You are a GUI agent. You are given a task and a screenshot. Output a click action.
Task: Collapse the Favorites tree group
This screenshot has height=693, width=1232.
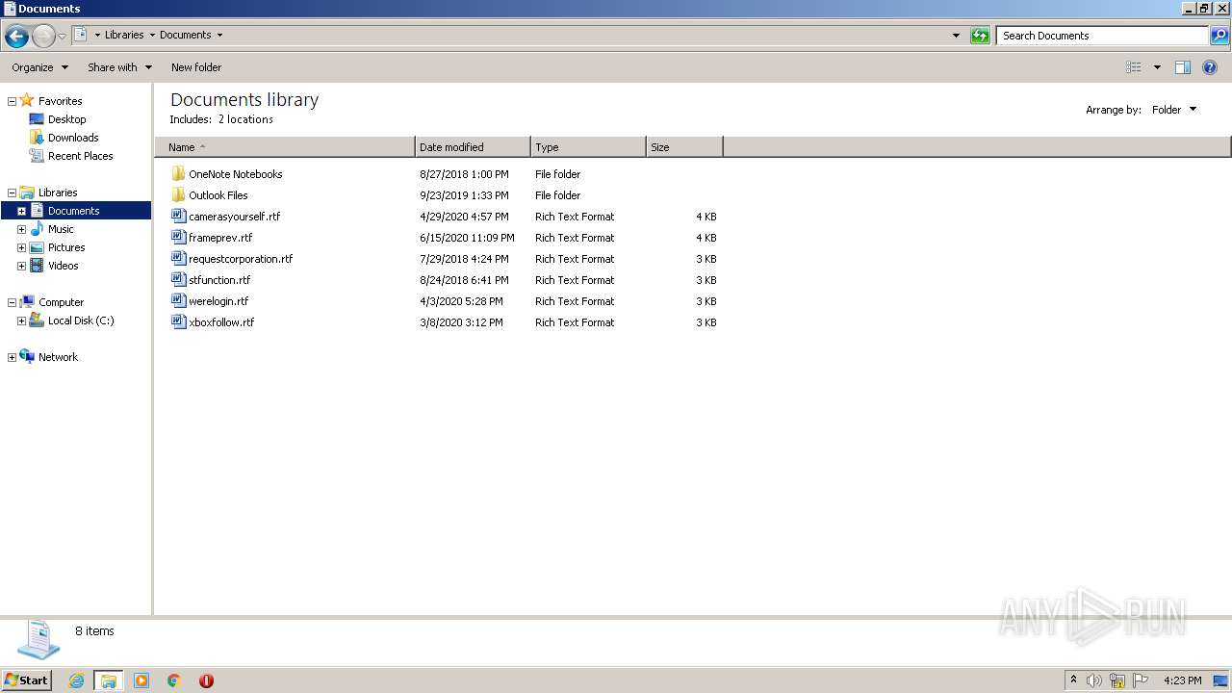click(x=12, y=101)
